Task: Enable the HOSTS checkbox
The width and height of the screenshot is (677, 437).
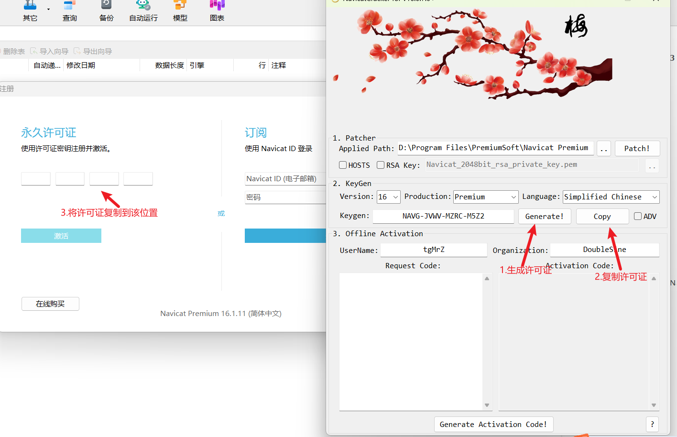Action: pyautogui.click(x=343, y=165)
